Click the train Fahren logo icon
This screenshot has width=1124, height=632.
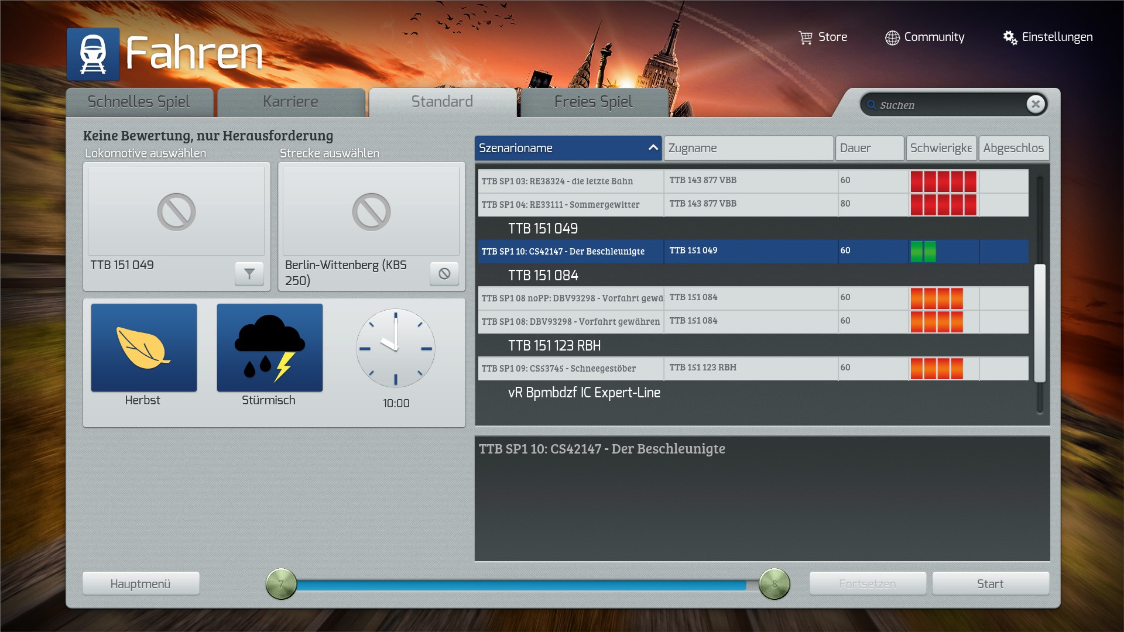93,54
